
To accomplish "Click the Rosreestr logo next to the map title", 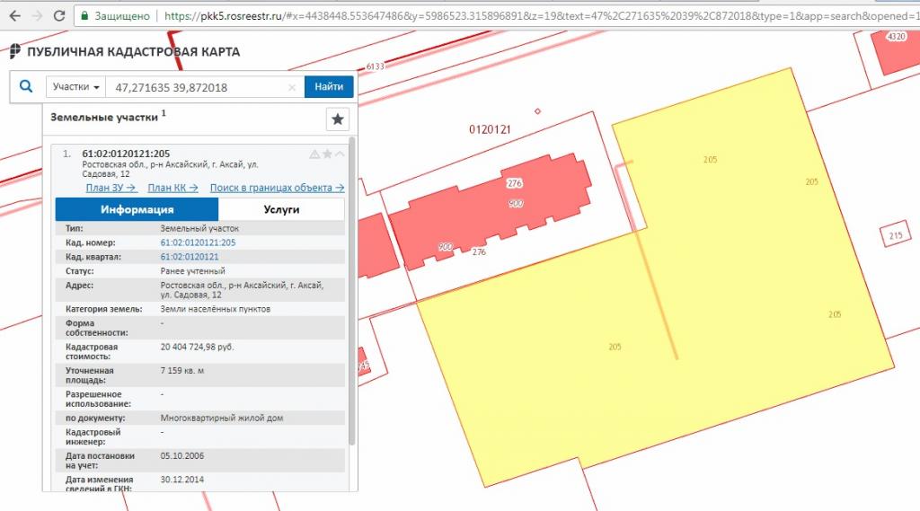I will pyautogui.click(x=15, y=51).
